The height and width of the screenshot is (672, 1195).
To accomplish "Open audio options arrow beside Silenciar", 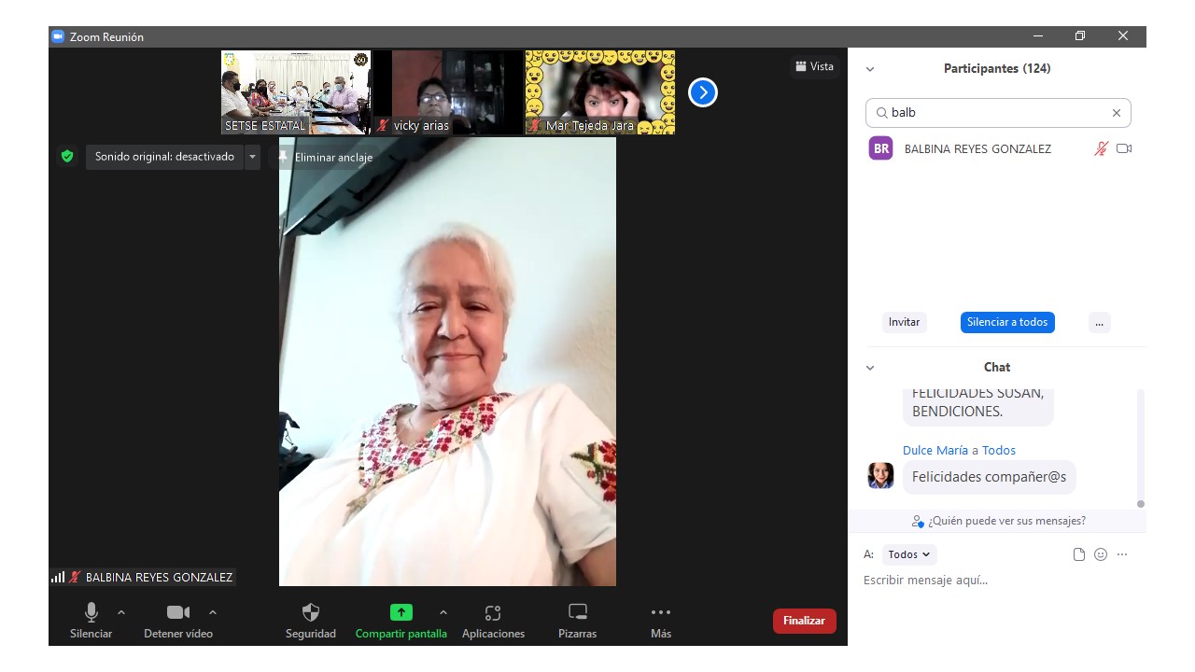I will [121, 612].
